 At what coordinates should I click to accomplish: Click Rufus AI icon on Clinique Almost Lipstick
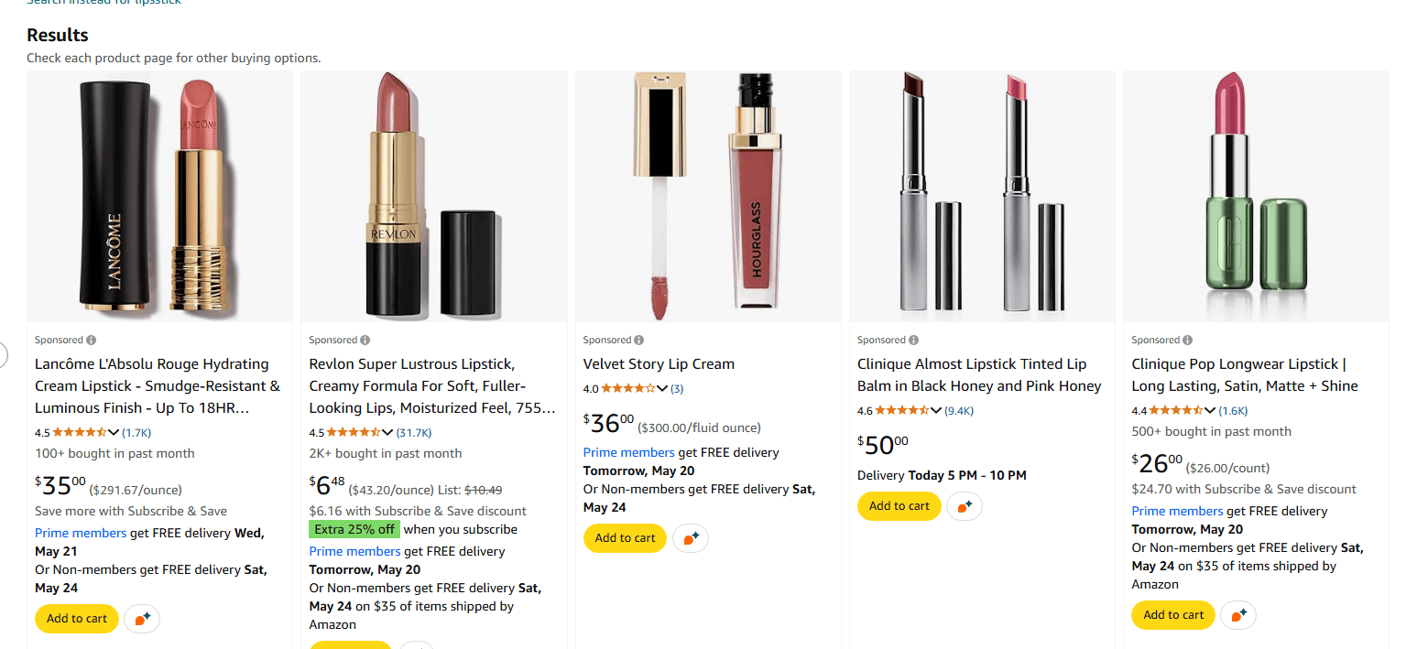pyautogui.click(x=965, y=506)
